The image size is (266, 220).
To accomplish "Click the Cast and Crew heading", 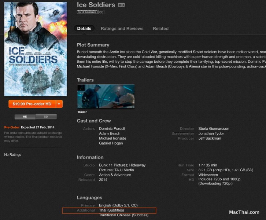I will click(x=94, y=121).
